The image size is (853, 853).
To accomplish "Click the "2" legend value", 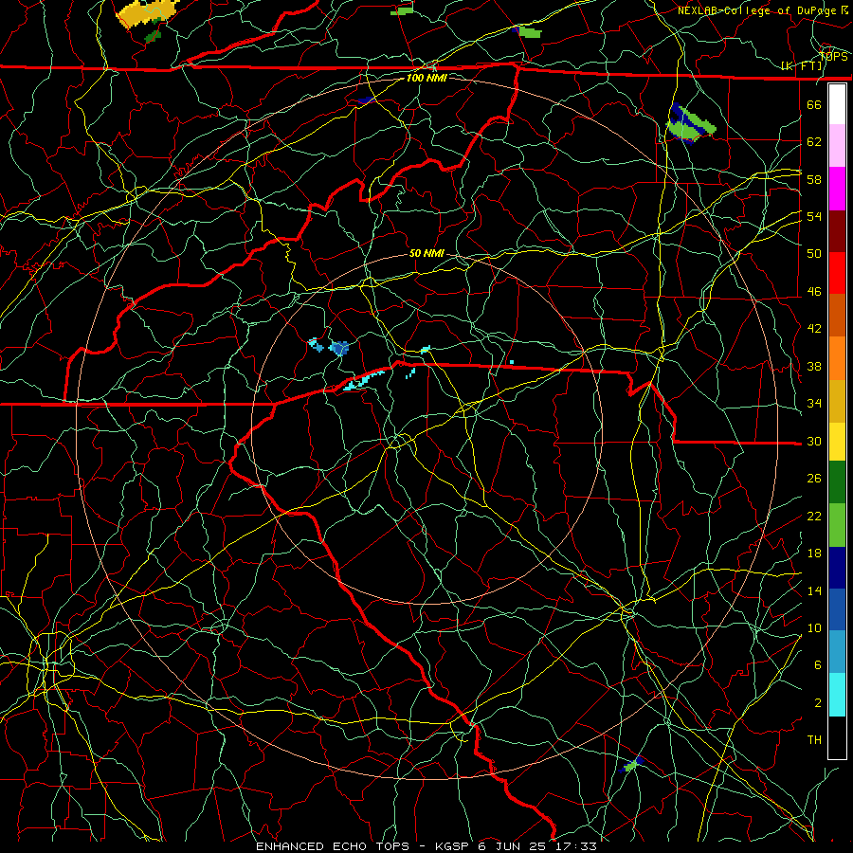I will [818, 703].
